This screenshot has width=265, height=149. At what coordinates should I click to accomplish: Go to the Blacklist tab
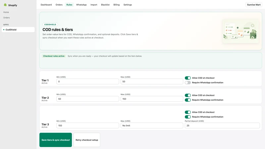(105, 5)
